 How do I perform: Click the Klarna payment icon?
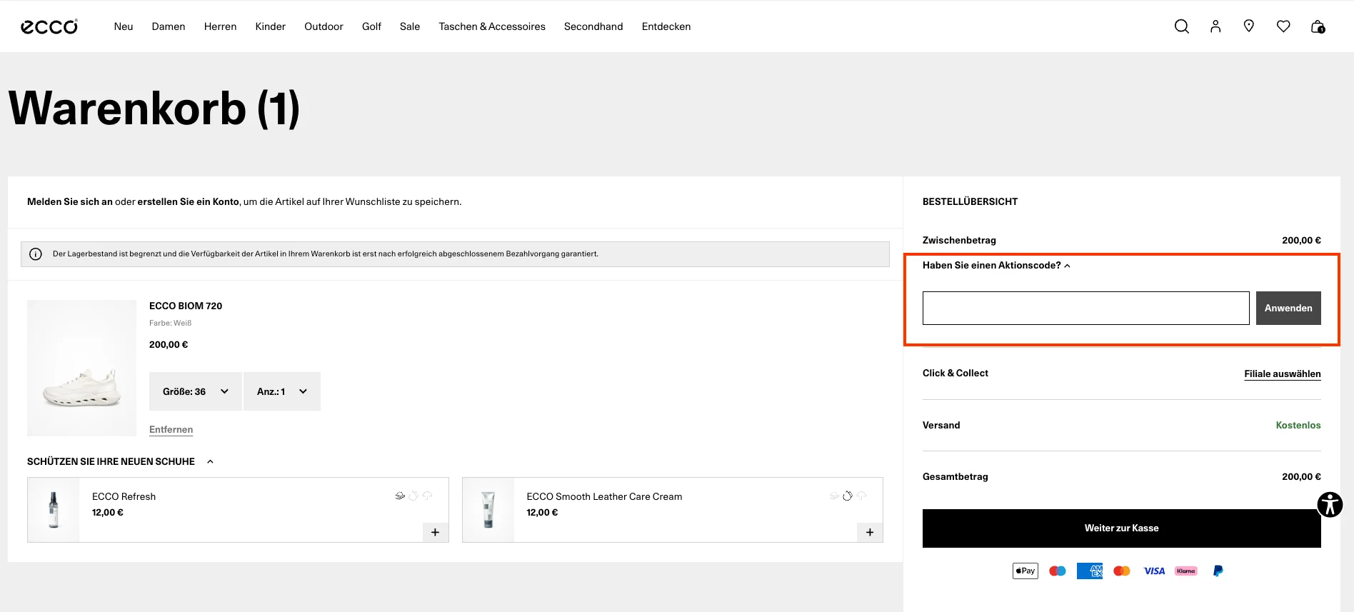coord(1186,571)
